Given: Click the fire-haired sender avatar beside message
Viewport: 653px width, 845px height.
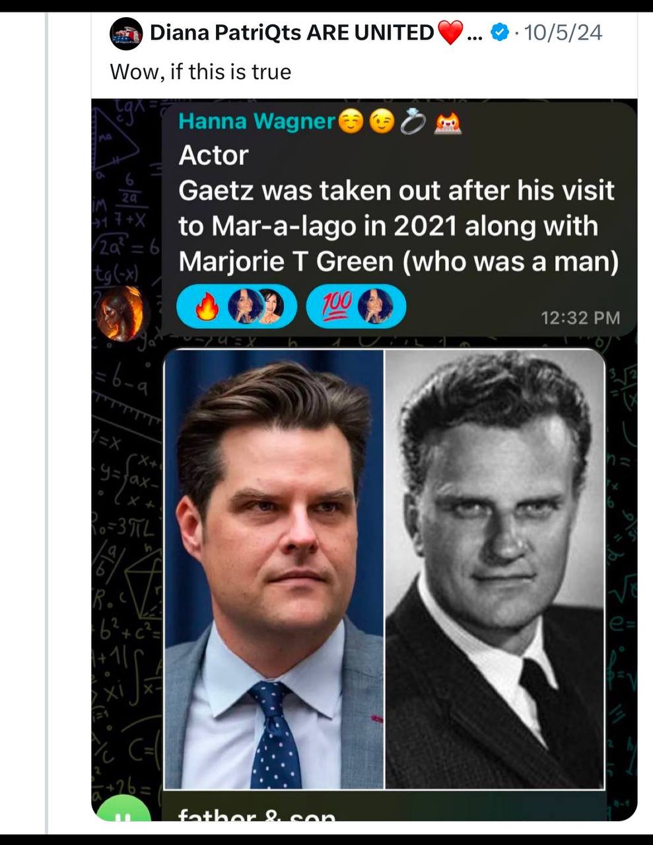Looking at the screenshot, I should (x=120, y=312).
